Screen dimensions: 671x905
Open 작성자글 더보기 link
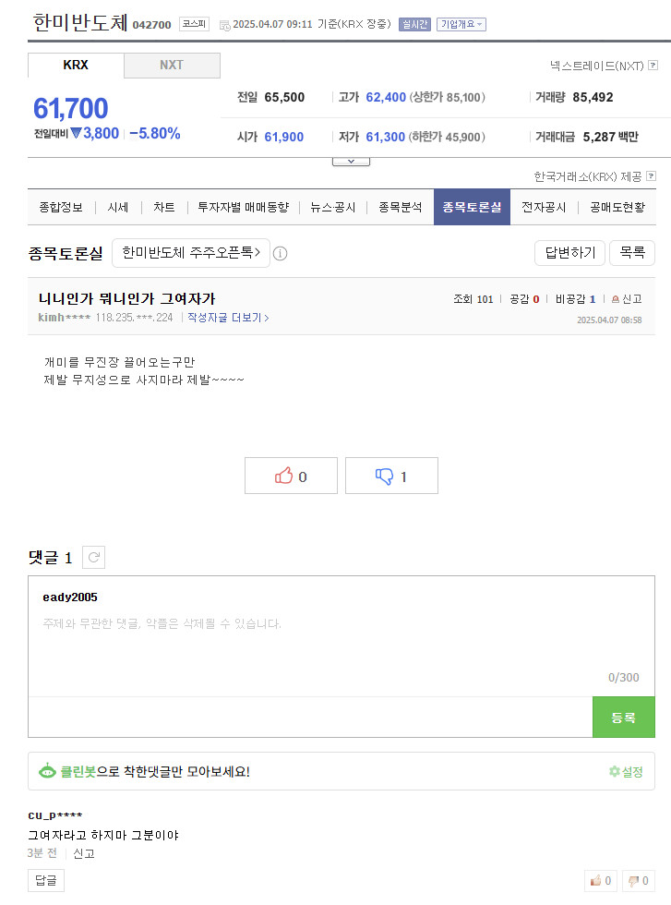[x=229, y=318]
